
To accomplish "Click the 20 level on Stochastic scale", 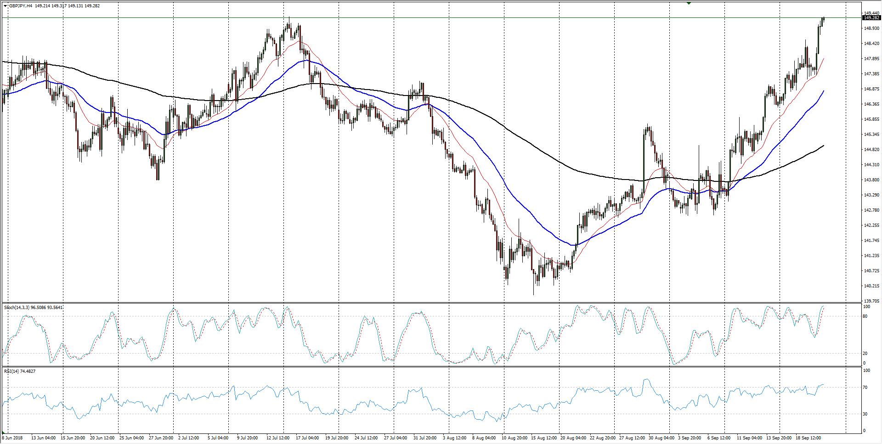I will pyautogui.click(x=865, y=353).
